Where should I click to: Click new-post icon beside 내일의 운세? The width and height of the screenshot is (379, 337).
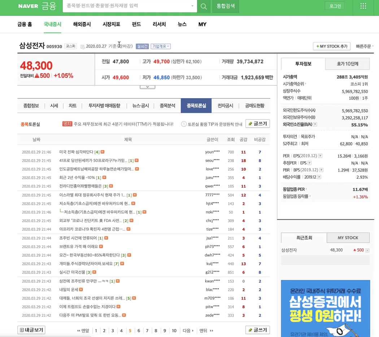81,289
